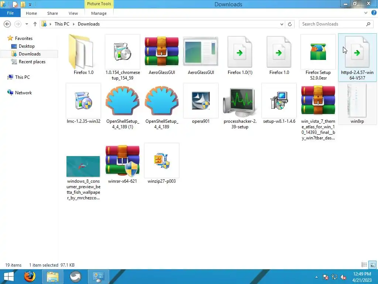
Task: Click Downloads in the address bar path
Action: [x=89, y=24]
